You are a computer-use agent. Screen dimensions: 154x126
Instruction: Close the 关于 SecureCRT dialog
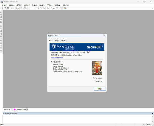tap(104, 36)
